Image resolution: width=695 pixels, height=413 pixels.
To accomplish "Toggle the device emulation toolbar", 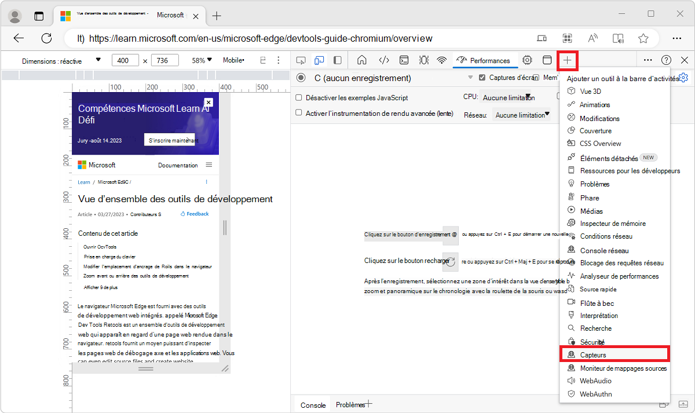I will [x=319, y=60].
